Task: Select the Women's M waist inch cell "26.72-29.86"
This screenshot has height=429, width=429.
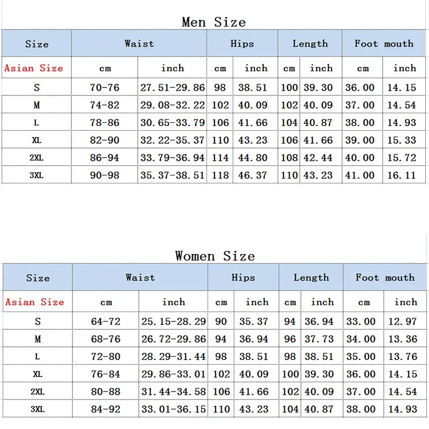Action: coord(173,339)
